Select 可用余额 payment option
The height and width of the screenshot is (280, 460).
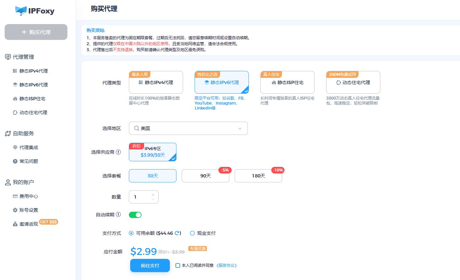[131, 233]
